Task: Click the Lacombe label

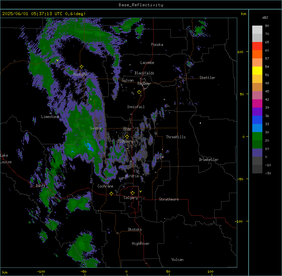Action: 147,63
